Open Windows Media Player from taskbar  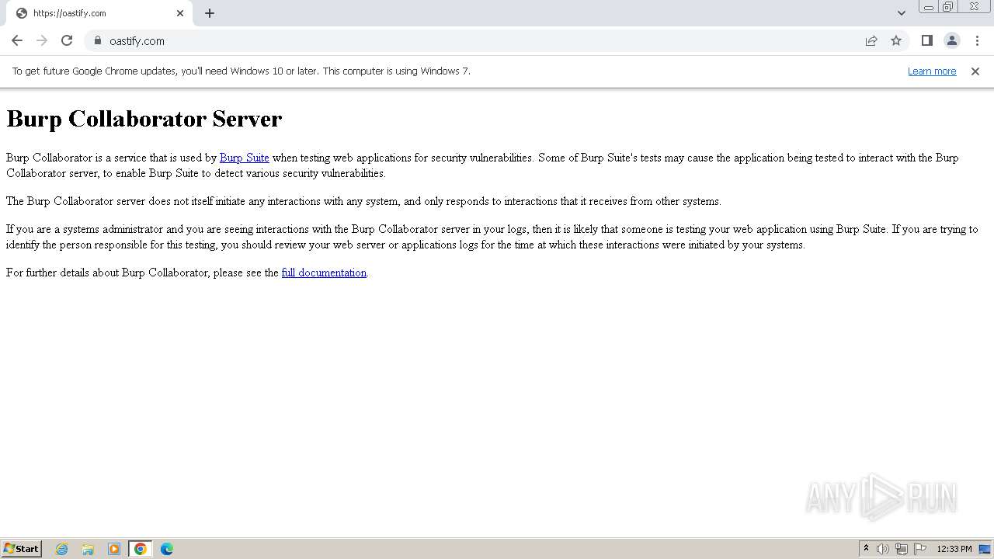coord(114,549)
